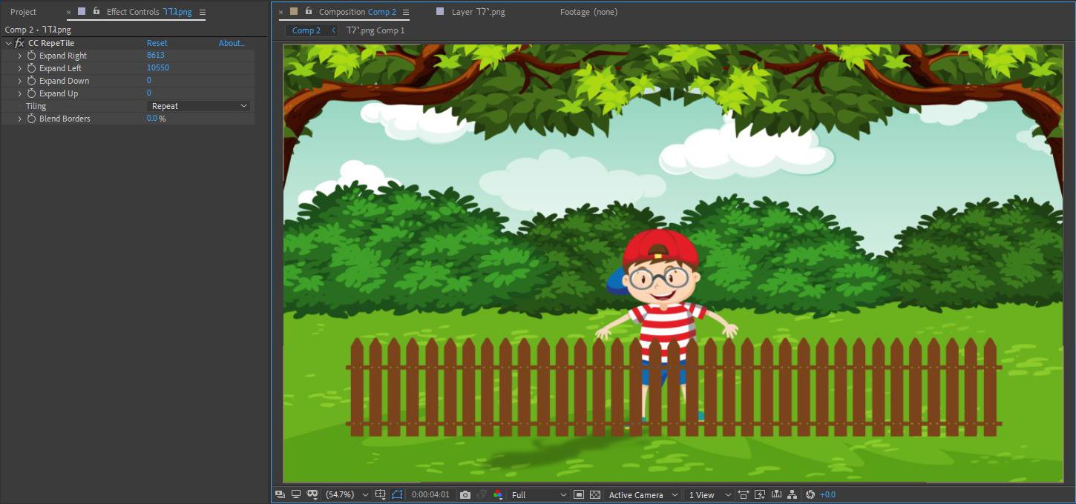Click the current time 0:00:04:01

[430, 494]
